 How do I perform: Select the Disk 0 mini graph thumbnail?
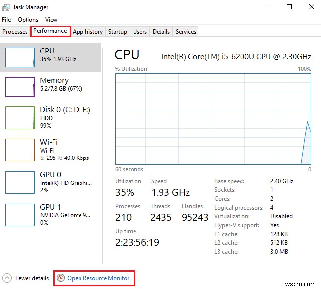coord(20,117)
